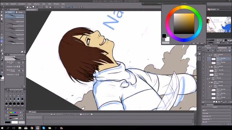232x130 pixels.
Task: Collapse the top chara folder in Layer panel
Action: (x=210, y=55)
